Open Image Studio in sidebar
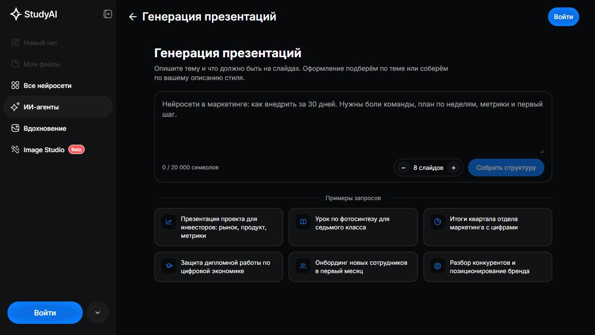Viewport: 595px width, 335px height. point(58,150)
